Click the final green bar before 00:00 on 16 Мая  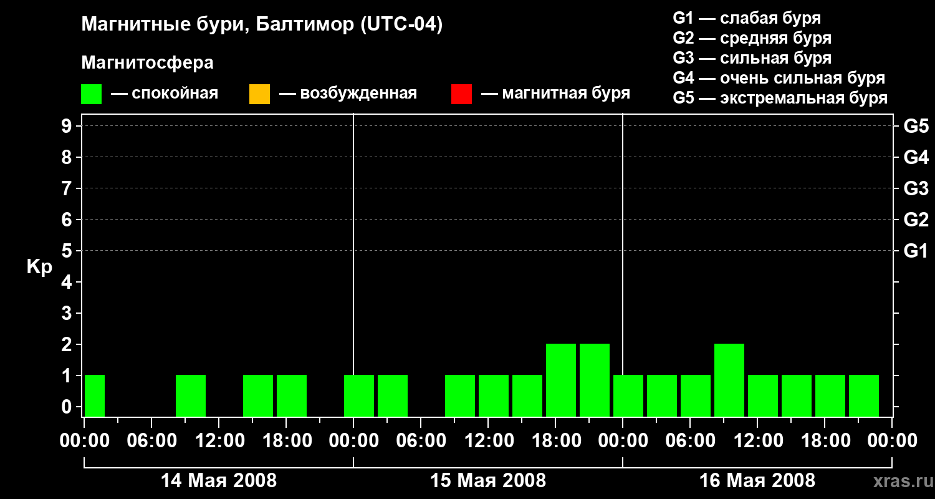pos(864,395)
